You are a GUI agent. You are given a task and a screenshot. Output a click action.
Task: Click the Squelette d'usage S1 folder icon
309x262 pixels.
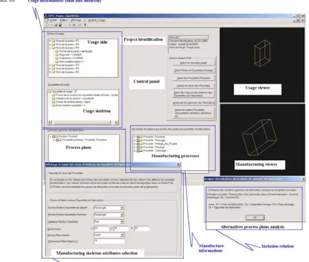50,91
